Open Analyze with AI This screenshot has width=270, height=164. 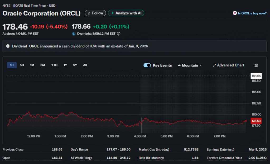click(x=126, y=13)
